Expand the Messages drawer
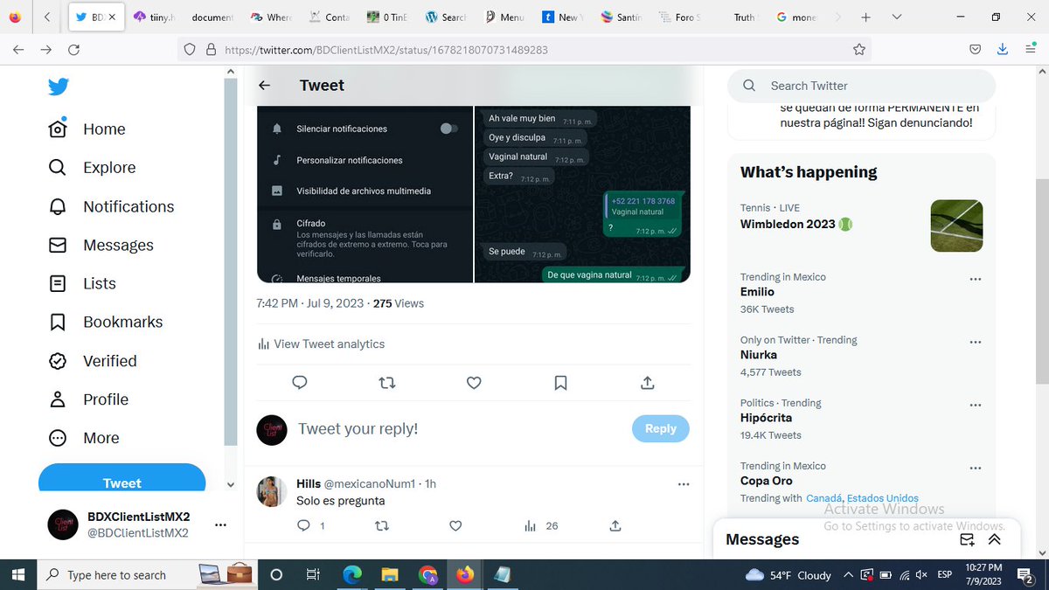Screen dimensions: 1049x590 994,540
